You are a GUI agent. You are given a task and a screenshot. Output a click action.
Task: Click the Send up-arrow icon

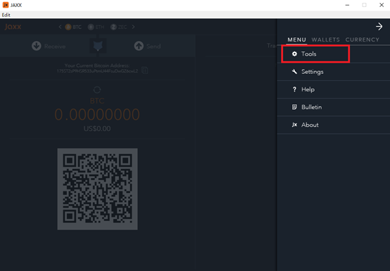pyautogui.click(x=139, y=46)
